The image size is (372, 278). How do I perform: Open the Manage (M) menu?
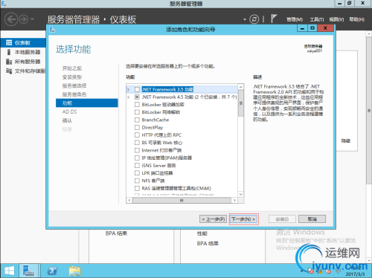coord(295,19)
